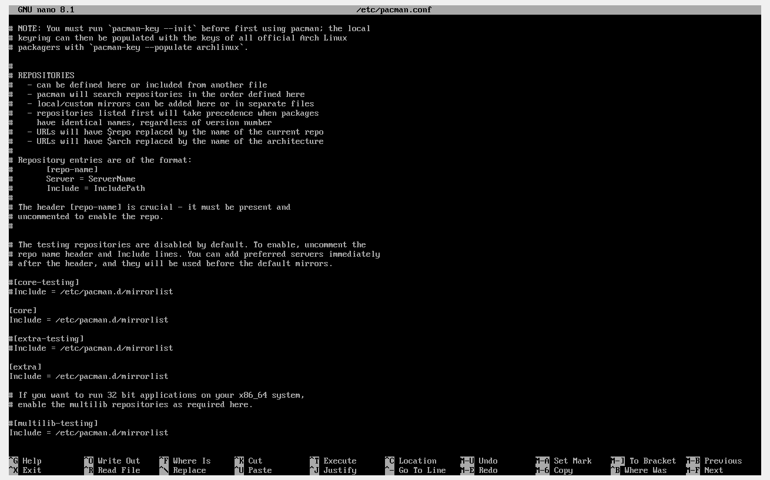This screenshot has width=770, height=480.
Task: Select the Write Out shortcut to save
Action: click(x=118, y=461)
